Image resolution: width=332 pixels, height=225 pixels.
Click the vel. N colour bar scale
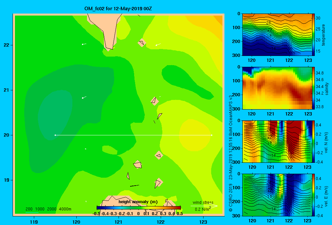313,141
